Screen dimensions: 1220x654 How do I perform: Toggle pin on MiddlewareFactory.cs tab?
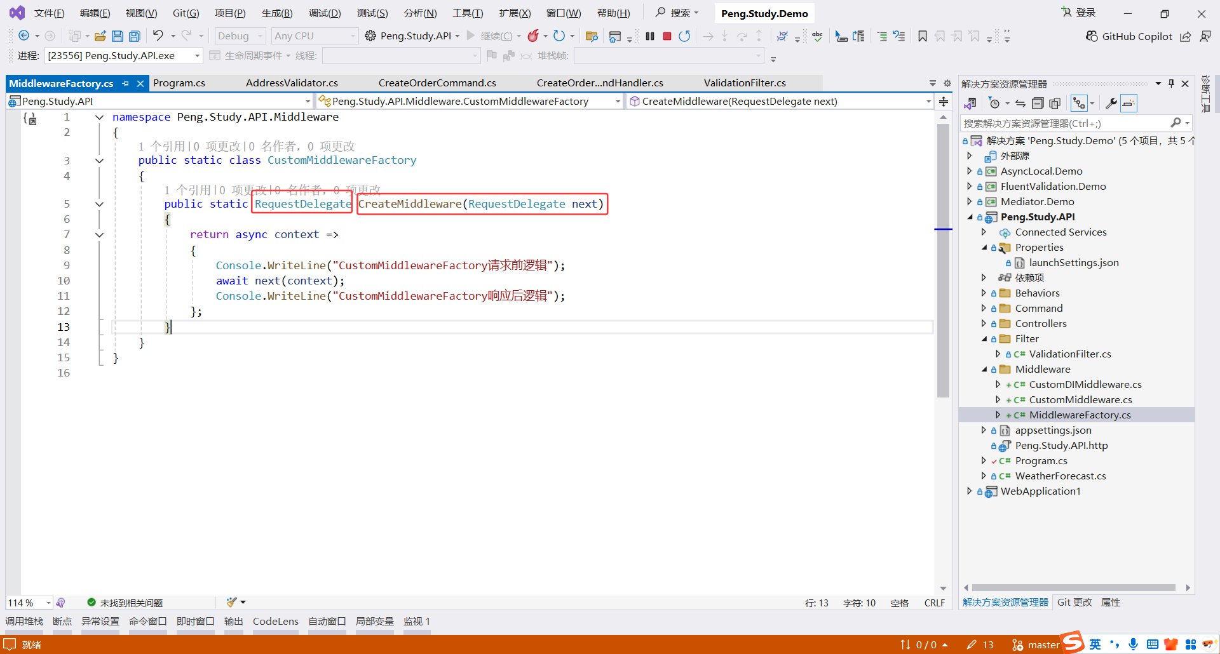click(126, 83)
